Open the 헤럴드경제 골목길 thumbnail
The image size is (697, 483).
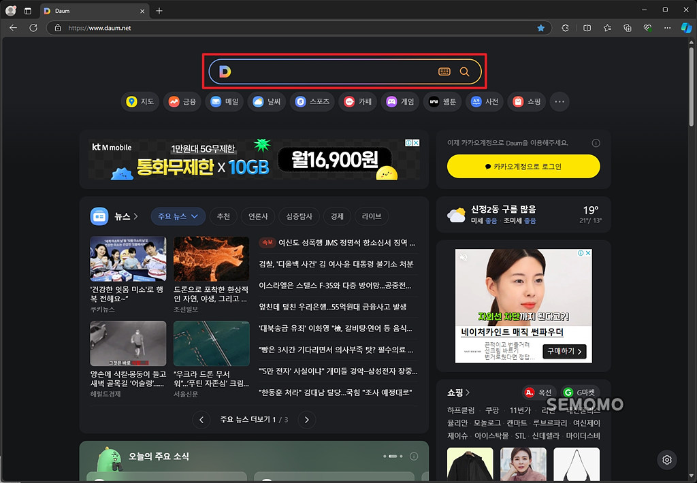click(x=128, y=344)
